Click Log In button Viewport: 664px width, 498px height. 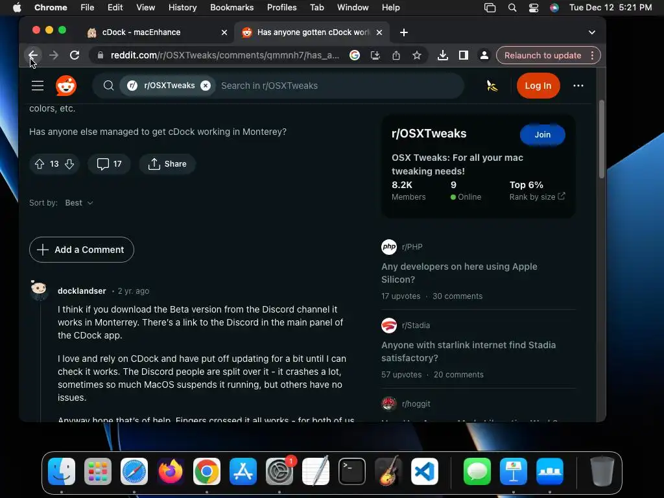coord(538,86)
